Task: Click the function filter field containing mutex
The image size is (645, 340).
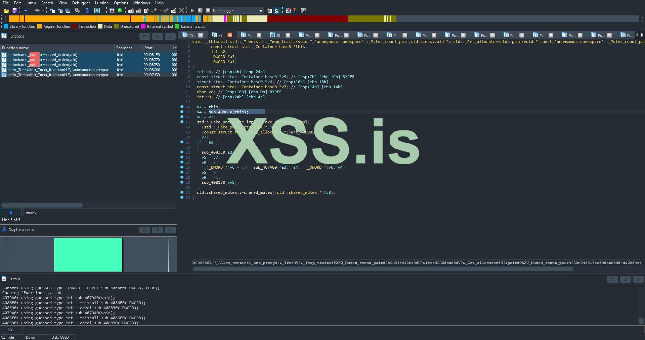Action: click(100, 213)
